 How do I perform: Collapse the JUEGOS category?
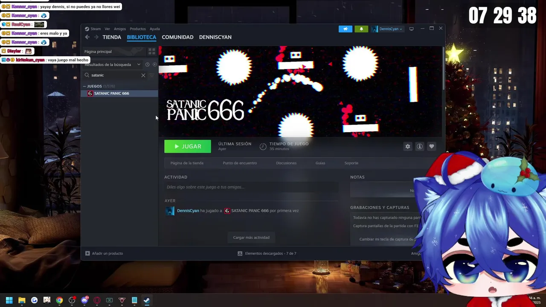click(84, 86)
